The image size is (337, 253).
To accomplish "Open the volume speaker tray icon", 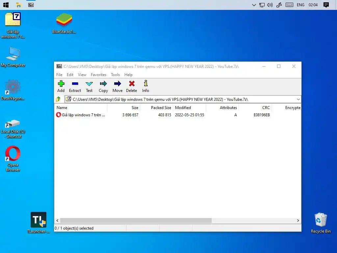I will pos(270,5).
